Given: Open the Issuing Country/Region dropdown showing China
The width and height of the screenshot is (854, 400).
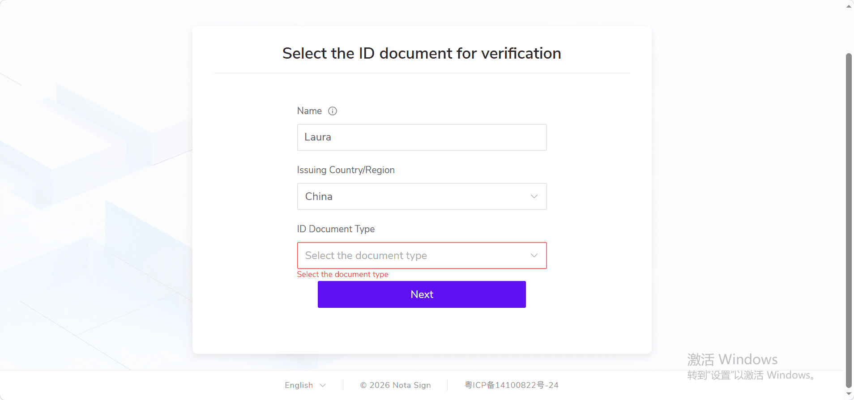Looking at the screenshot, I should click(x=422, y=196).
